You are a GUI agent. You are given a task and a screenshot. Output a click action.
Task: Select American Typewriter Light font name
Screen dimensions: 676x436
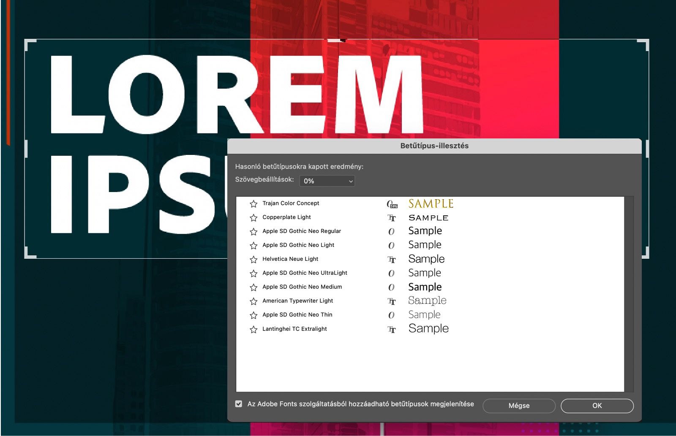click(297, 301)
